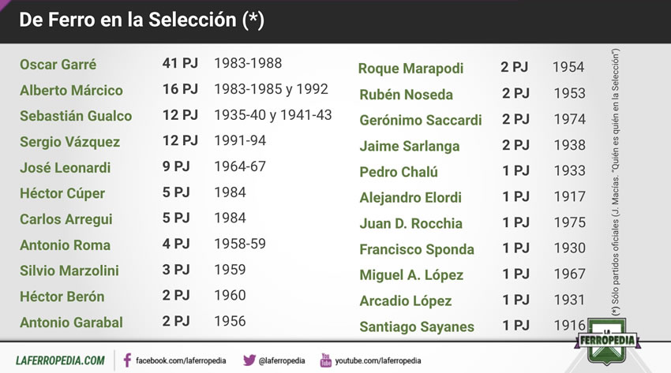
Task: Click the vertical footnote Sólo partidos oficiales
Action: coord(616,182)
